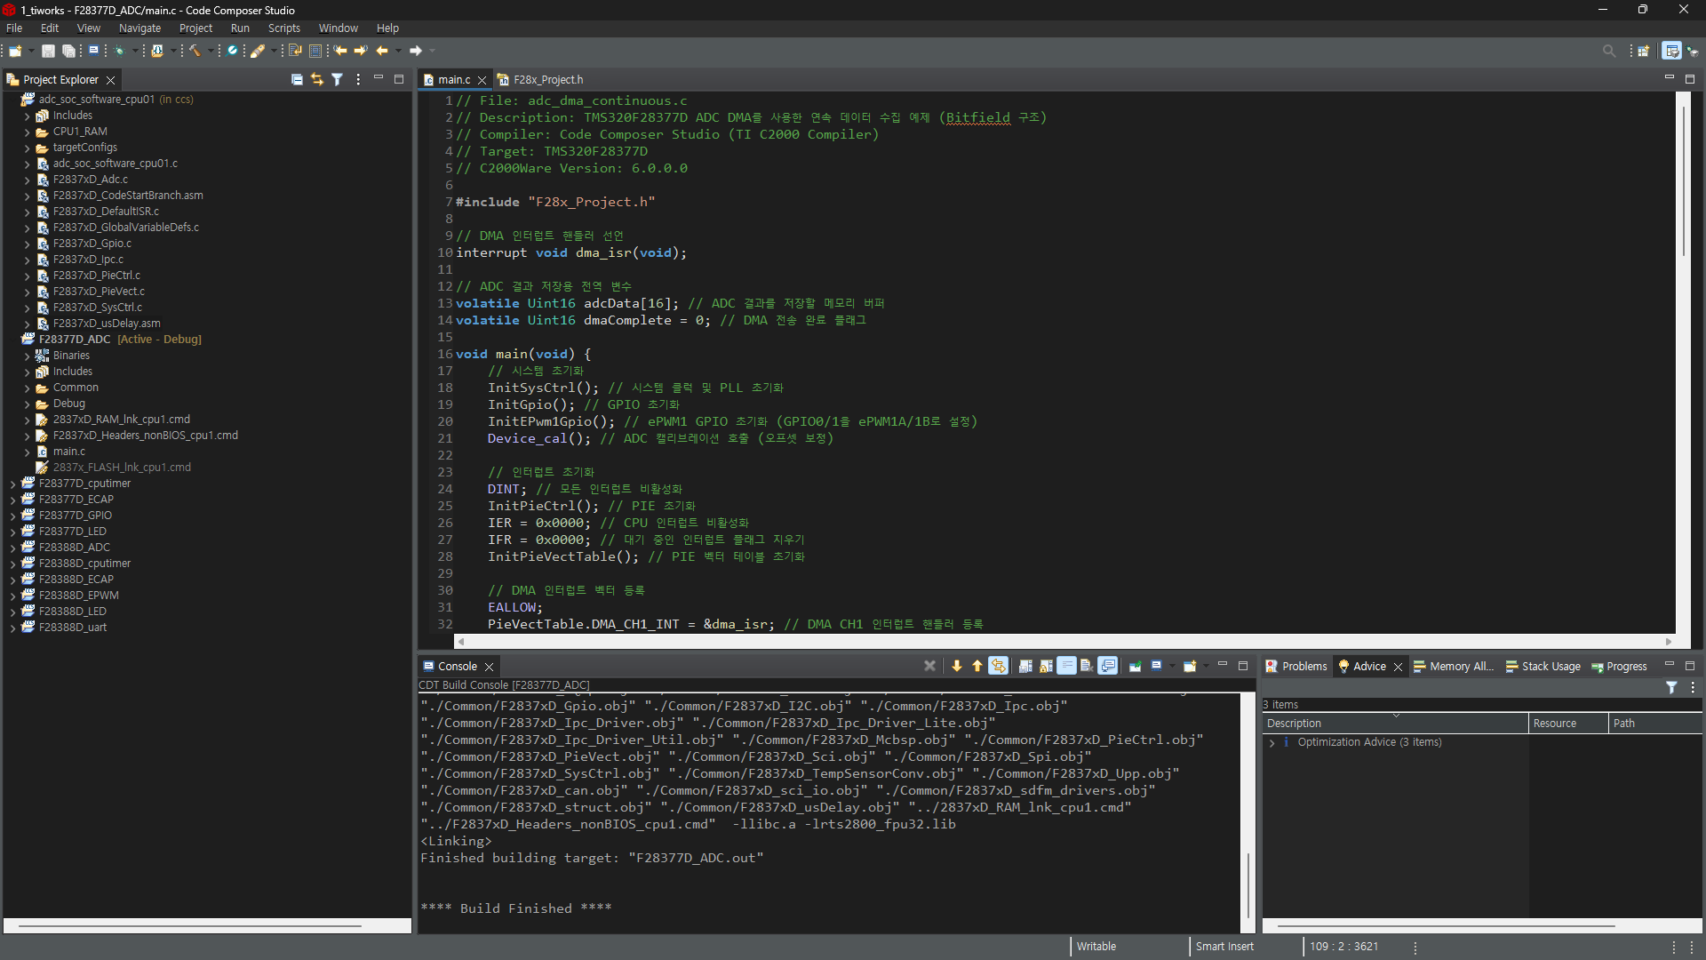This screenshot has width=1706, height=960.
Task: Toggle Word Wrap in Console toolbar
Action: click(1066, 666)
